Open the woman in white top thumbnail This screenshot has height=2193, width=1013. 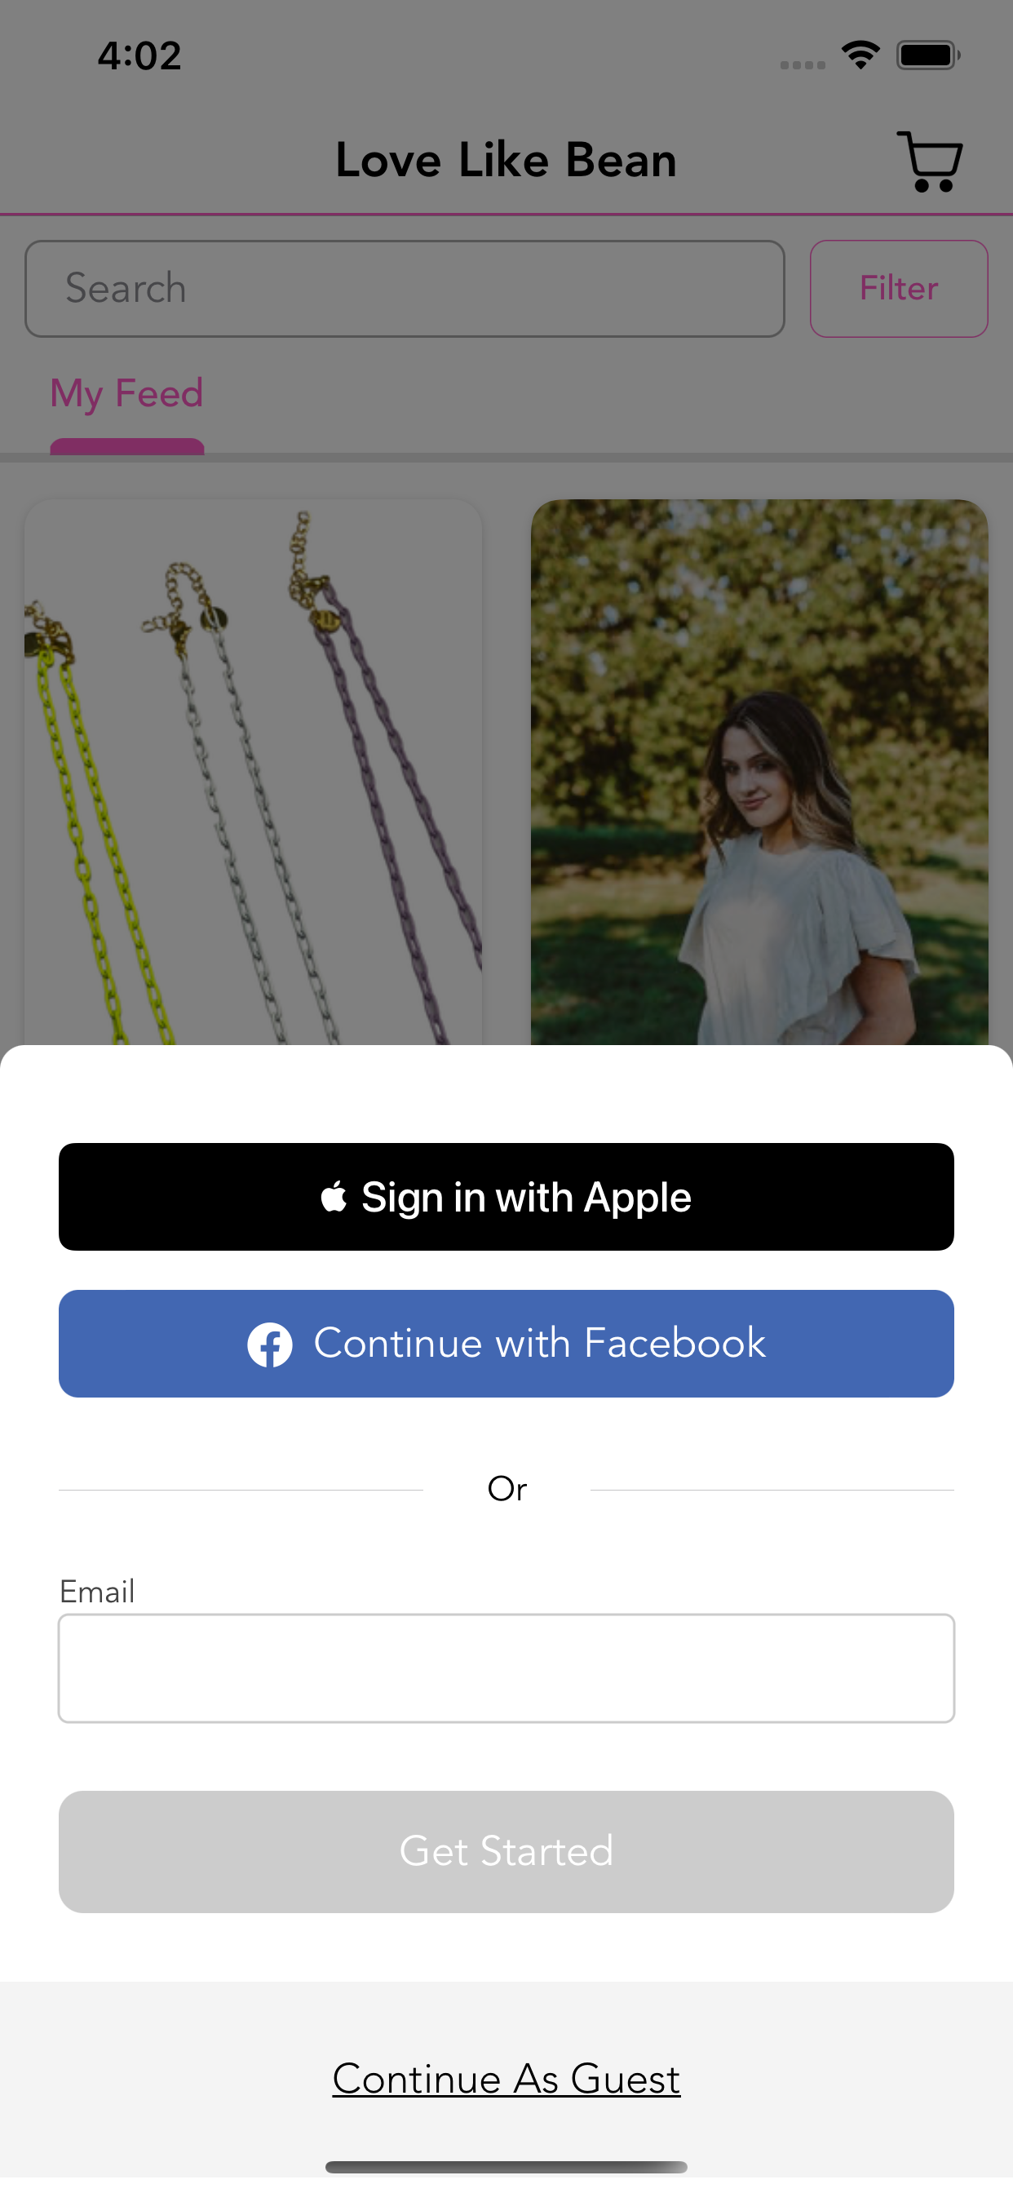(759, 772)
